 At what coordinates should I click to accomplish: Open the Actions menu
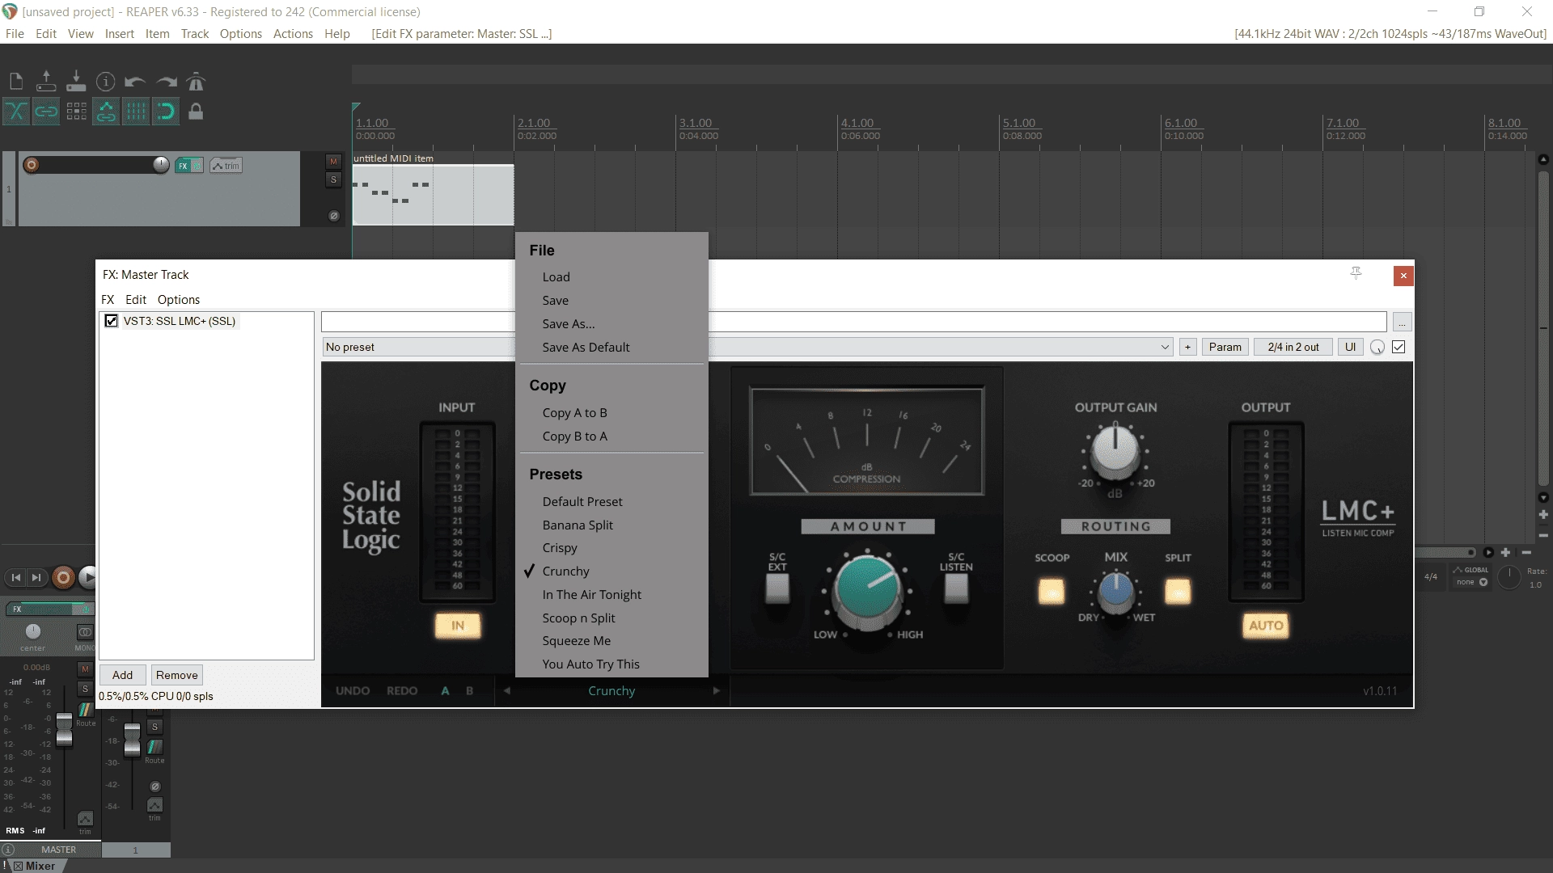point(293,34)
